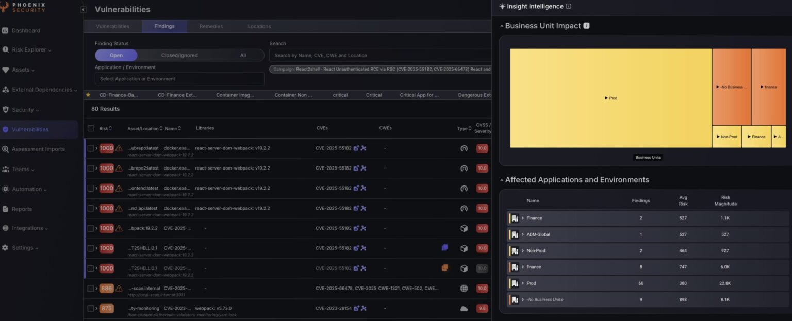
Task: Click the icon beside Insight Intelligence heading
Action: pyautogui.click(x=568, y=6)
